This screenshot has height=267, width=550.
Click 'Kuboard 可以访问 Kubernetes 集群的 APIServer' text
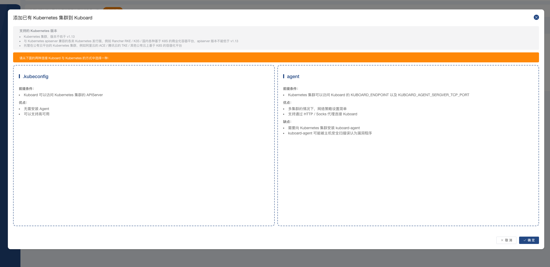tap(63, 95)
